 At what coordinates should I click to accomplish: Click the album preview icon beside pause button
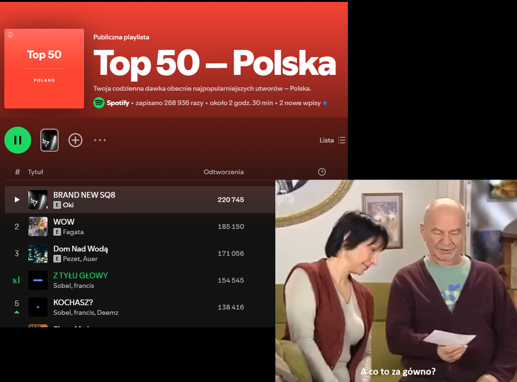49,140
